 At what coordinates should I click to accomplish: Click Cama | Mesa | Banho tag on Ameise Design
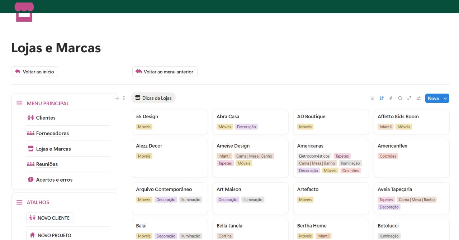pyautogui.click(x=254, y=156)
